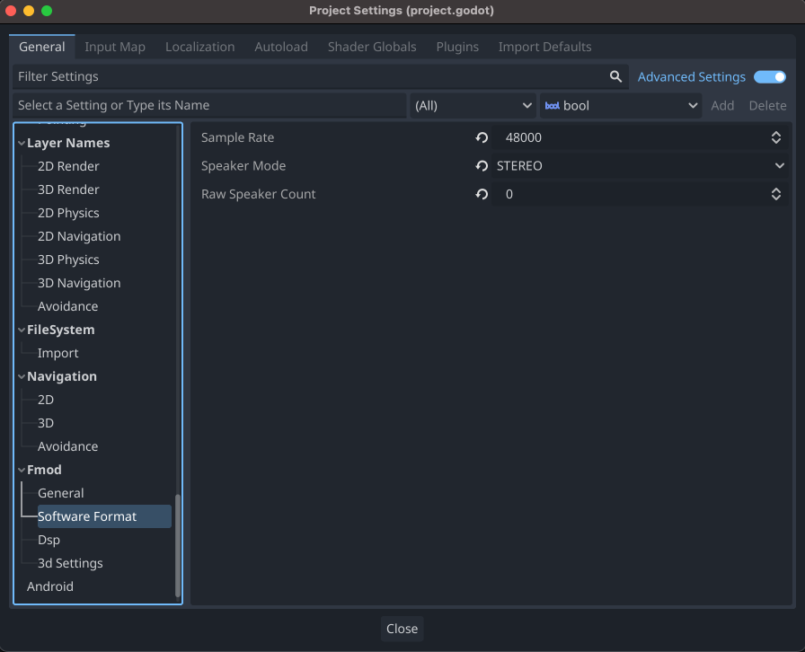805x652 pixels.
Task: Toggle the Advanced Settings switch
Action: [769, 77]
